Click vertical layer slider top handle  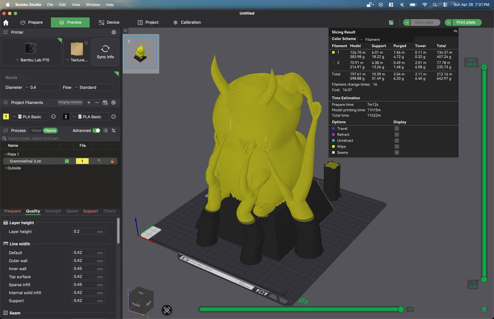484,67
